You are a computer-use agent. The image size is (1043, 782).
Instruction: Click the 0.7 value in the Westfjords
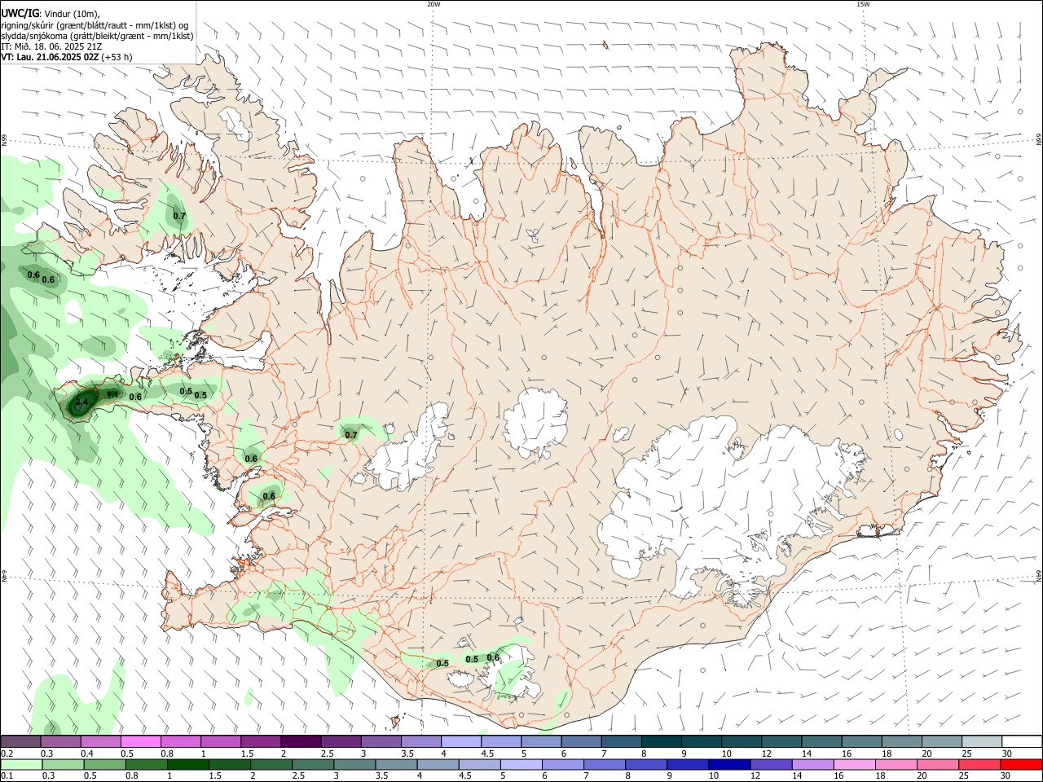tap(179, 216)
